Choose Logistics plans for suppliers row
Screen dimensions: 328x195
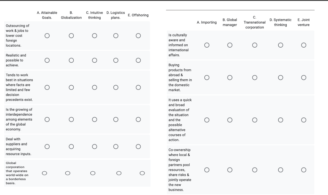pyautogui.click(x=116, y=146)
